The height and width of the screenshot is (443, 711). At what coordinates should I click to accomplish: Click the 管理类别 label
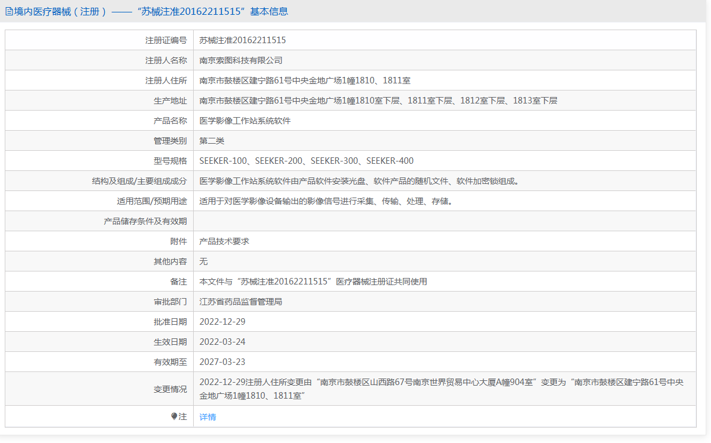(x=171, y=141)
